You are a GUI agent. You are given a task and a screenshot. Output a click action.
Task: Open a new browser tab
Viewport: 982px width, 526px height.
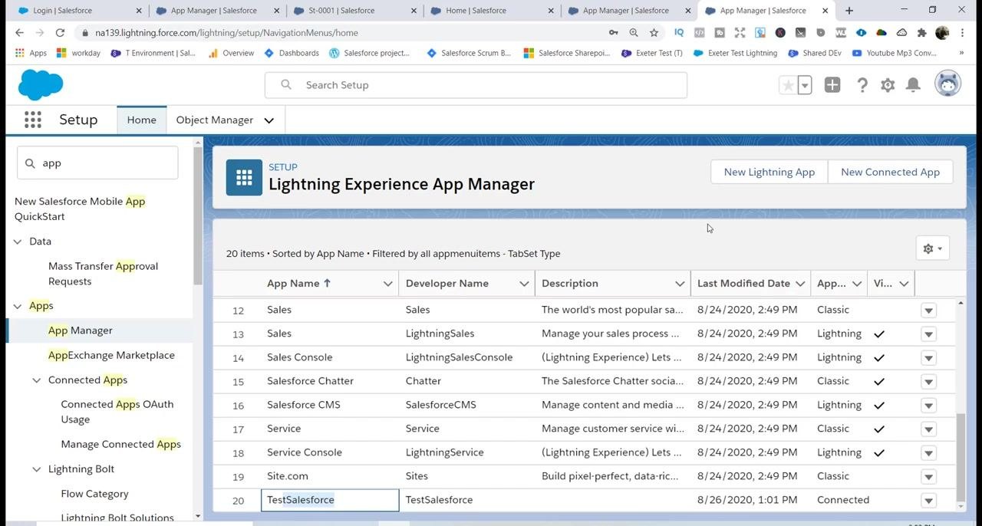click(x=849, y=11)
